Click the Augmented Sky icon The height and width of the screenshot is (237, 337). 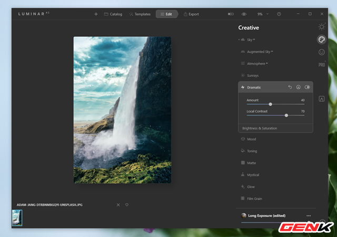pos(243,52)
